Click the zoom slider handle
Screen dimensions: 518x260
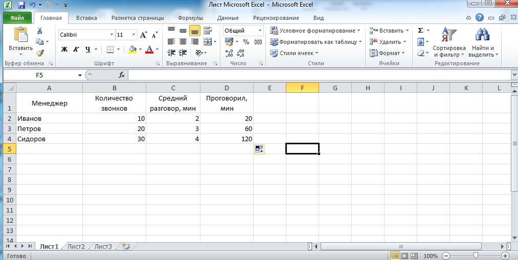pos(476,256)
